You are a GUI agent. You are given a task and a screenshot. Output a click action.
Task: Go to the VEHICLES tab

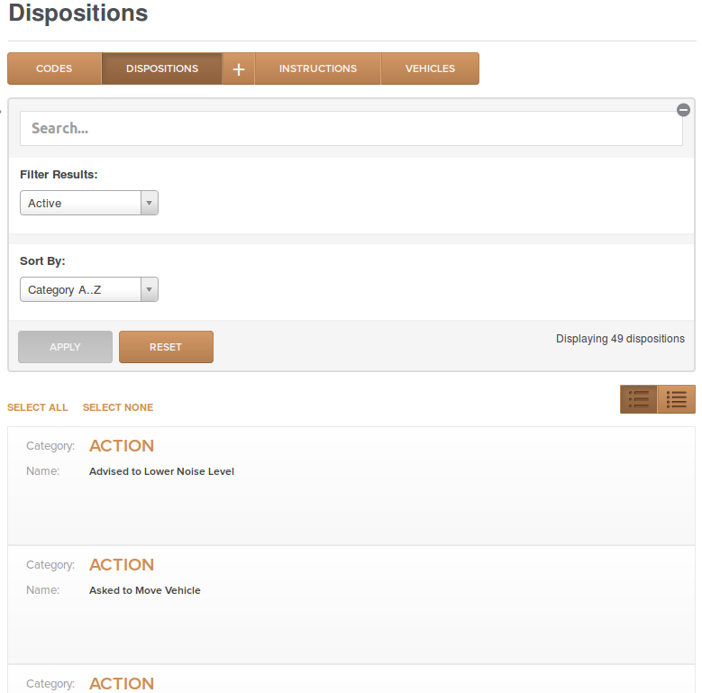pyautogui.click(x=430, y=68)
